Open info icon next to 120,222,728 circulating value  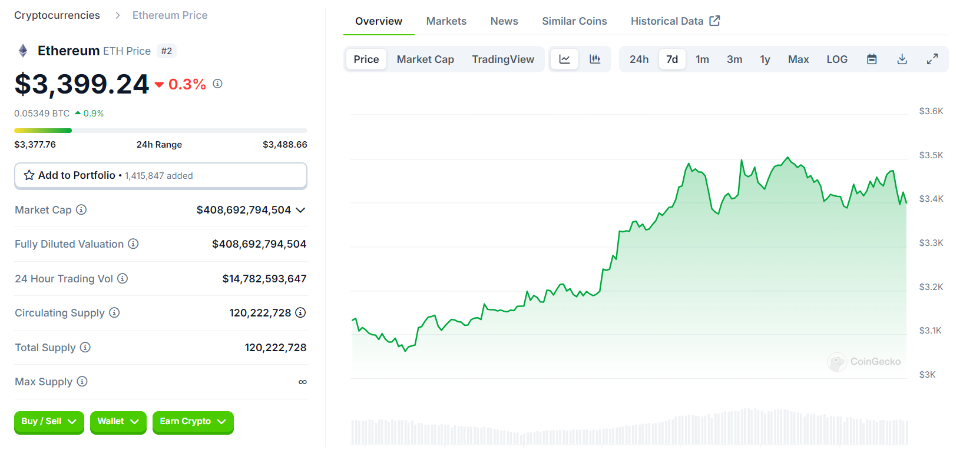click(x=300, y=312)
